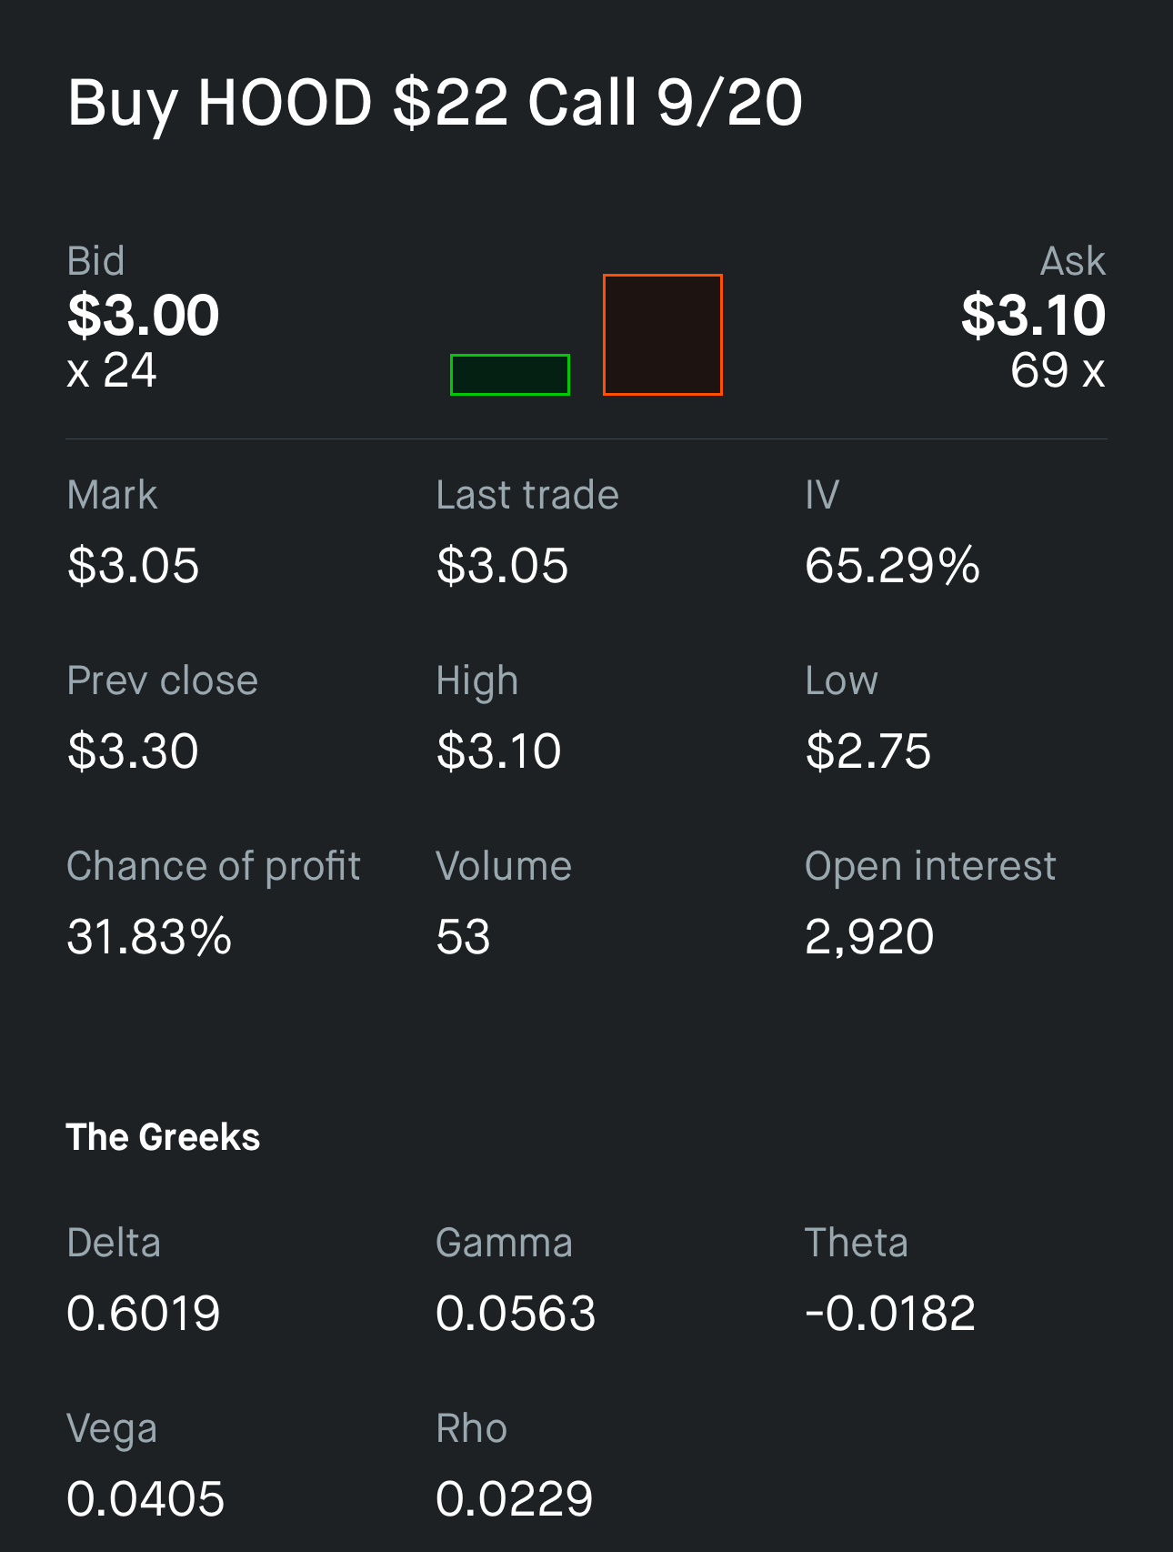Tap the Prev close value $3.30
1173x1552 pixels.
pos(134,751)
